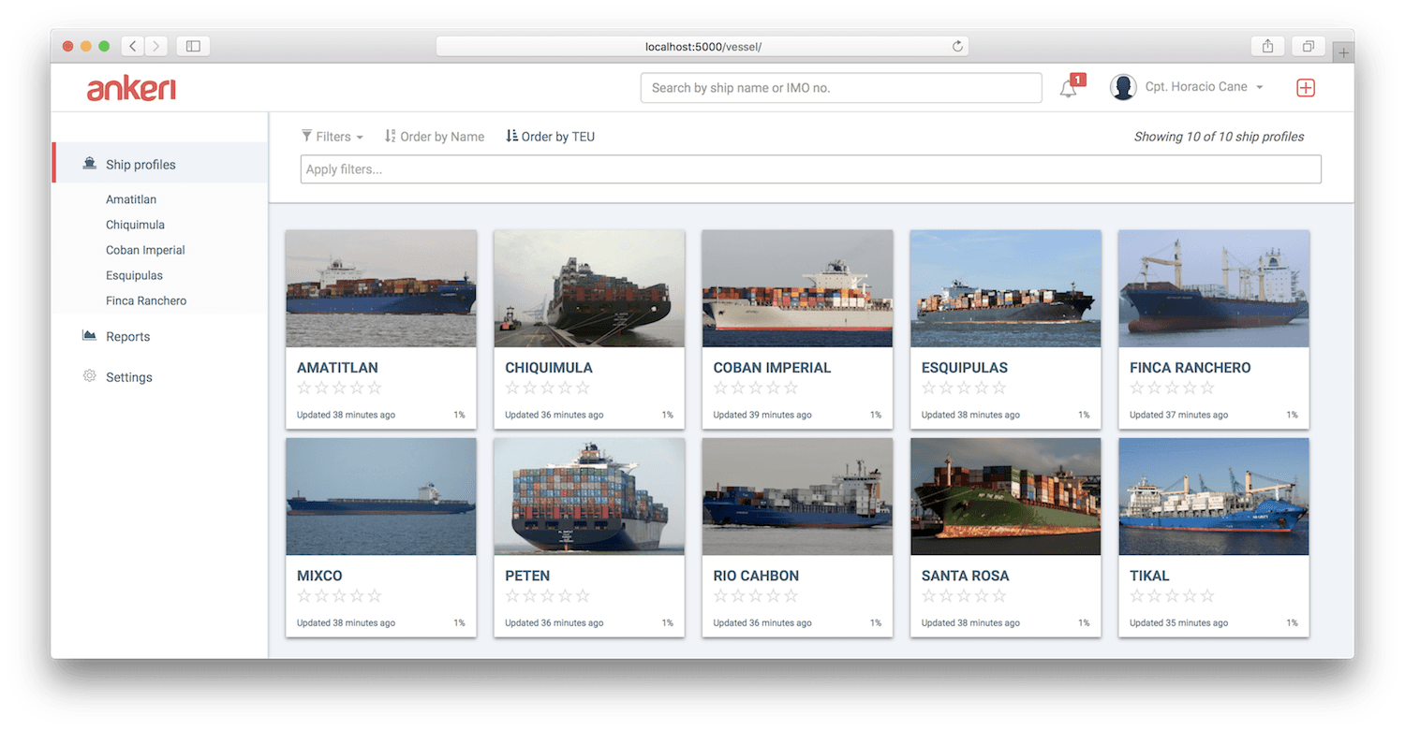Screen dimensions: 1405x731
Task: Open the TIKAL ship photo
Action: (x=1214, y=496)
